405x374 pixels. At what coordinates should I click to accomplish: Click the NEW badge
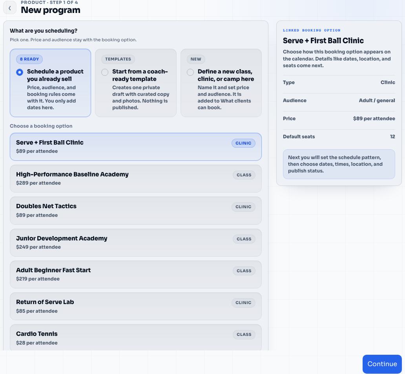(x=196, y=59)
